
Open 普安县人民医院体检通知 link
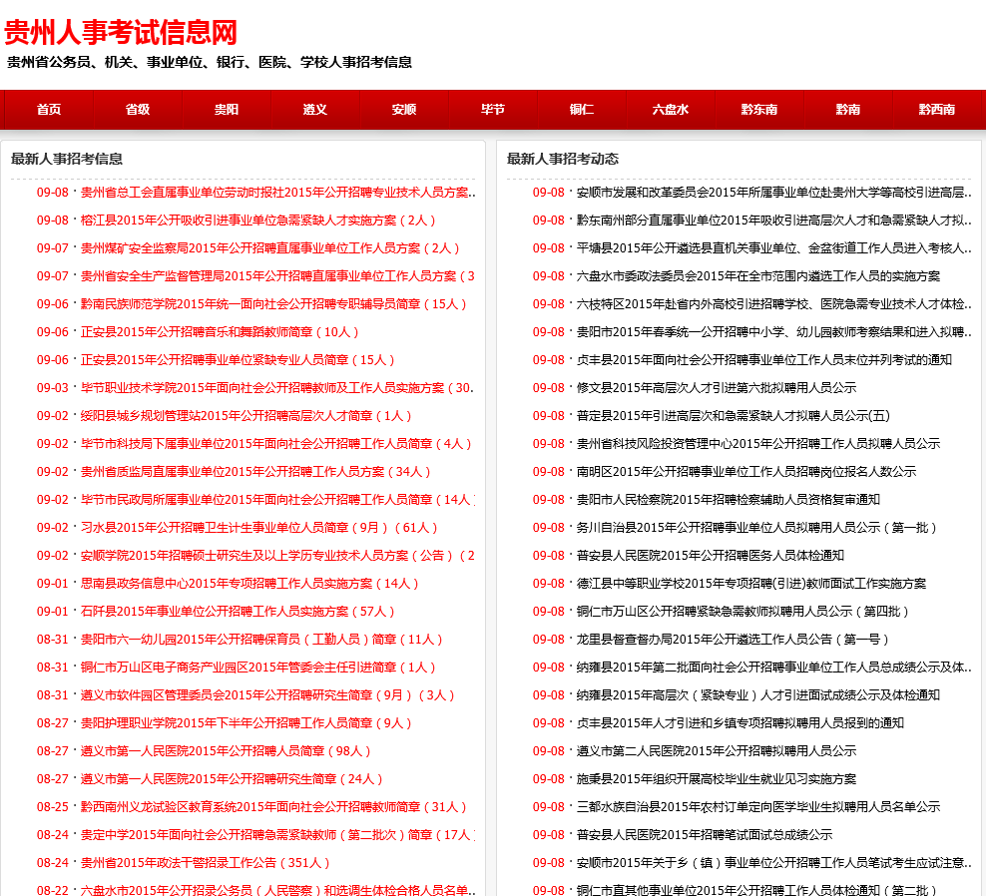tap(711, 556)
